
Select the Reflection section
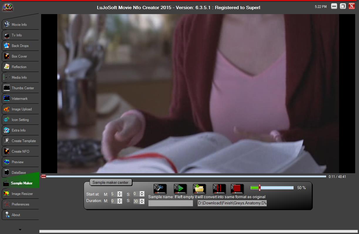(20, 67)
